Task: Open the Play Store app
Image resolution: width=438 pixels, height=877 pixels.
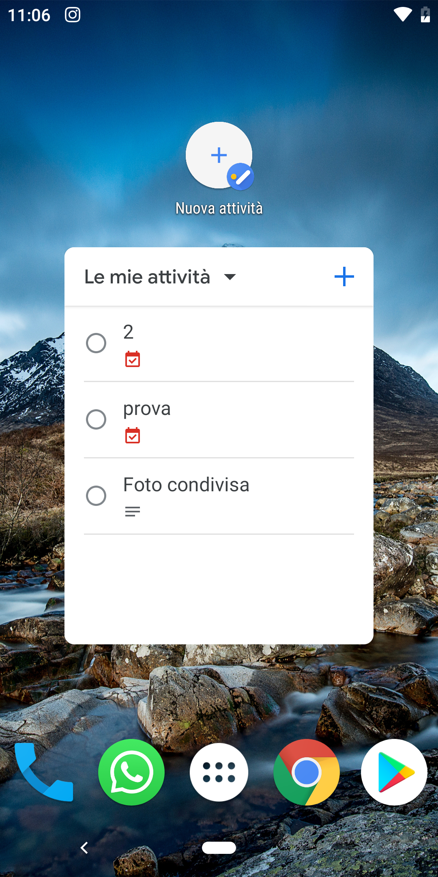Action: pos(394,772)
